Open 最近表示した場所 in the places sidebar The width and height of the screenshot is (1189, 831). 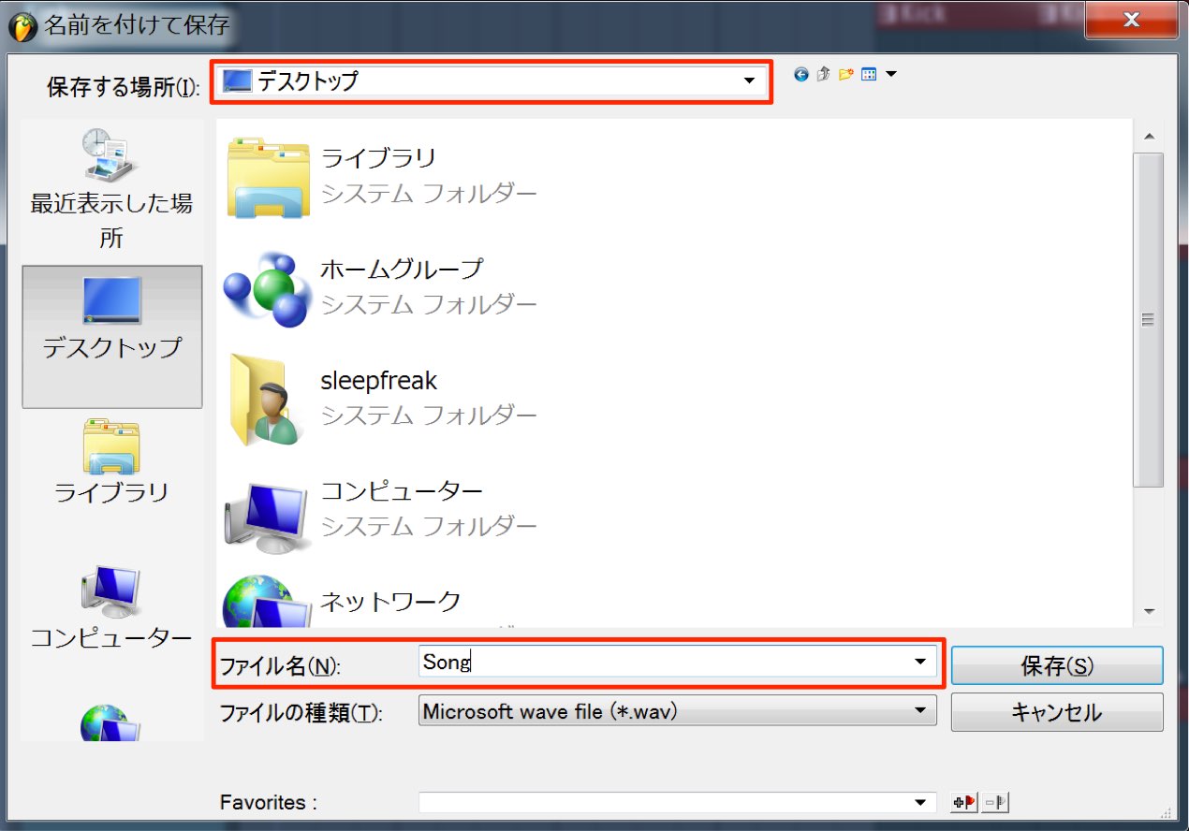(111, 188)
